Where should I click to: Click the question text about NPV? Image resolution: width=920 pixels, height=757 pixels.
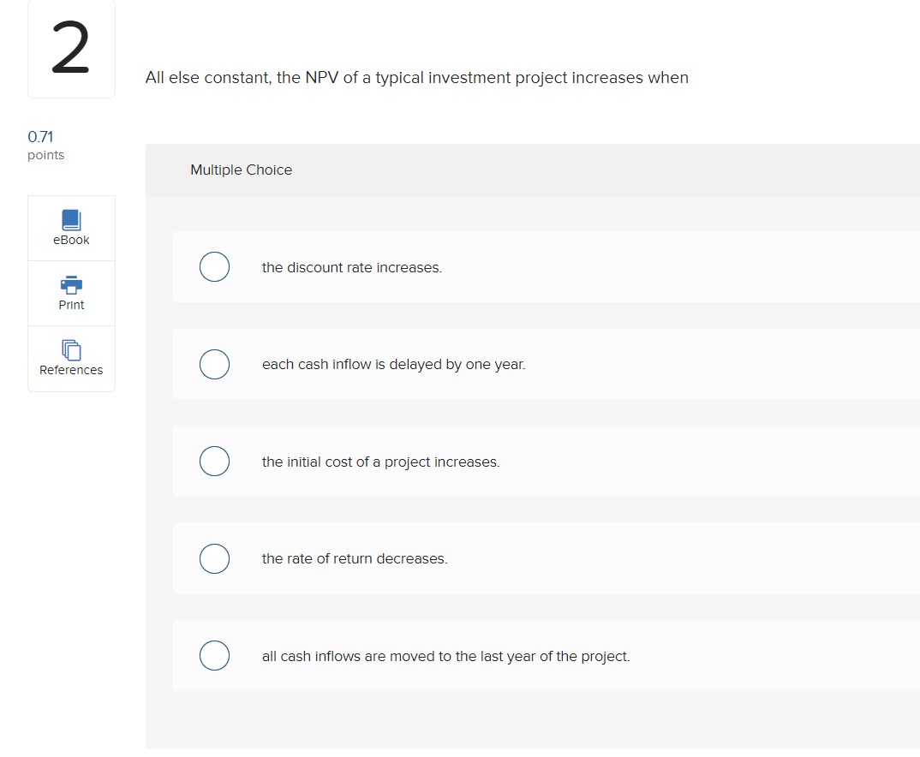click(x=416, y=77)
